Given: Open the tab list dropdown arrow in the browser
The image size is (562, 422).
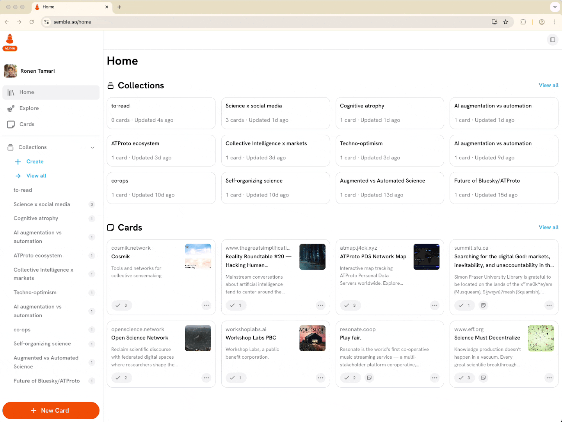Looking at the screenshot, I should click(555, 7).
